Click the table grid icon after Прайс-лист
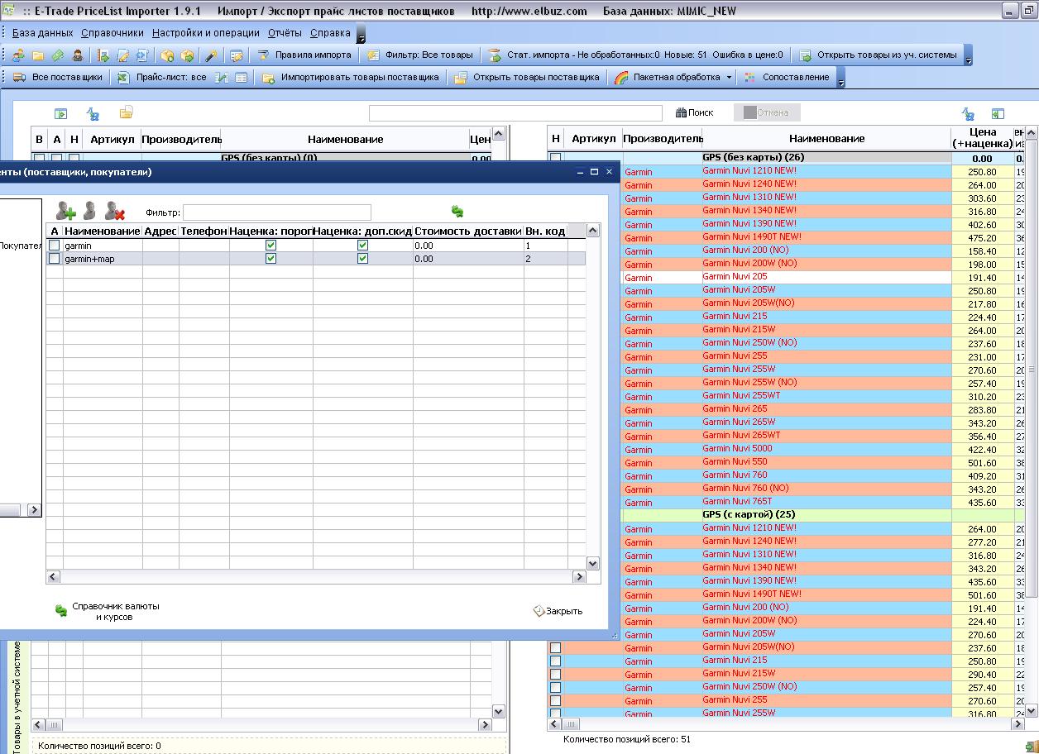 pos(241,77)
